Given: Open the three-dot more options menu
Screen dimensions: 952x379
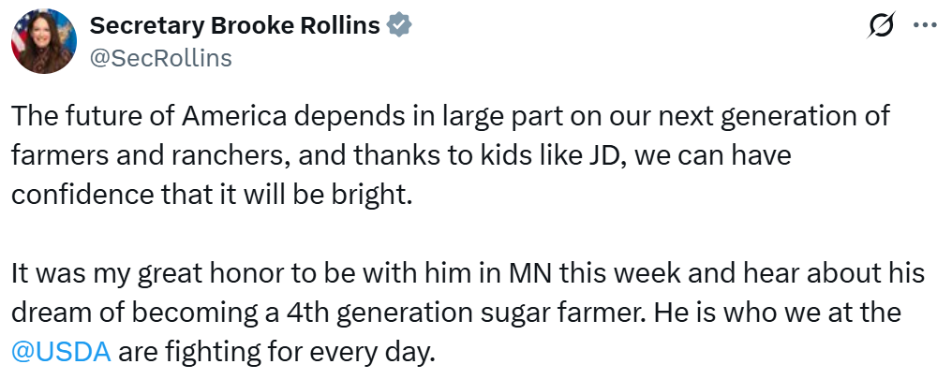Looking at the screenshot, I should click(x=925, y=27).
